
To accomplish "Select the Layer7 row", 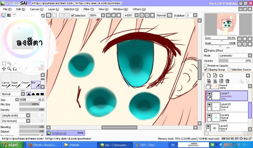I will coord(227,96).
